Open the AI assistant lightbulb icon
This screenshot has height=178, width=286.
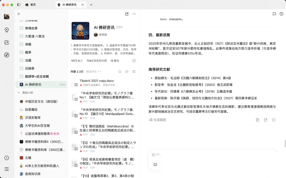(7, 30)
